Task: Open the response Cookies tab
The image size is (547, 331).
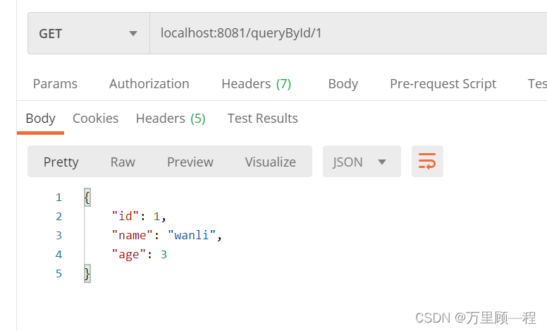Action: coord(96,119)
